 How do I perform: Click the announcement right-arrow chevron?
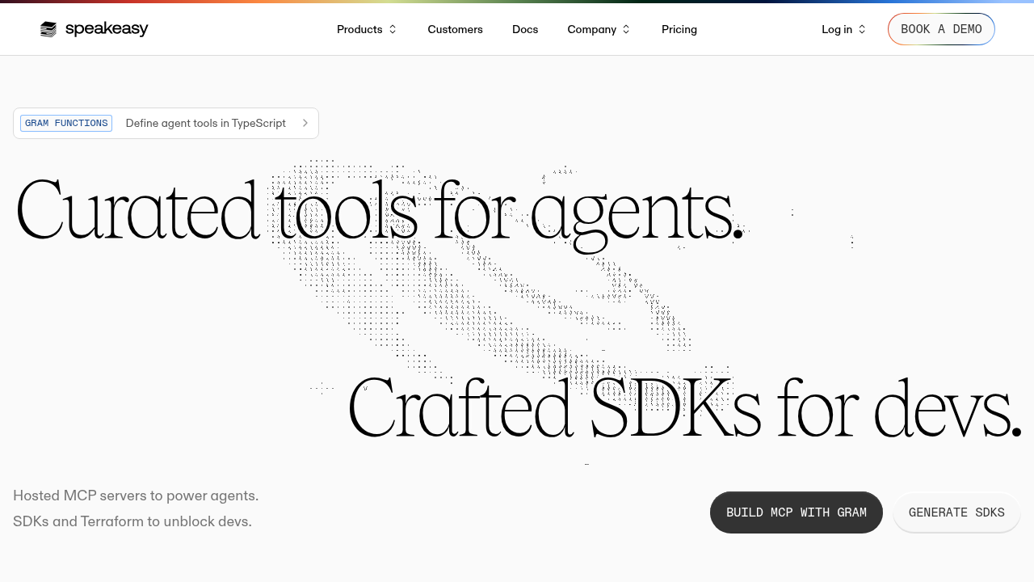tap(305, 123)
